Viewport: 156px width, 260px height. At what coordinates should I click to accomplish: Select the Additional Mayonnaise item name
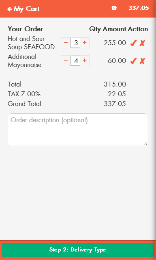tap(24, 61)
